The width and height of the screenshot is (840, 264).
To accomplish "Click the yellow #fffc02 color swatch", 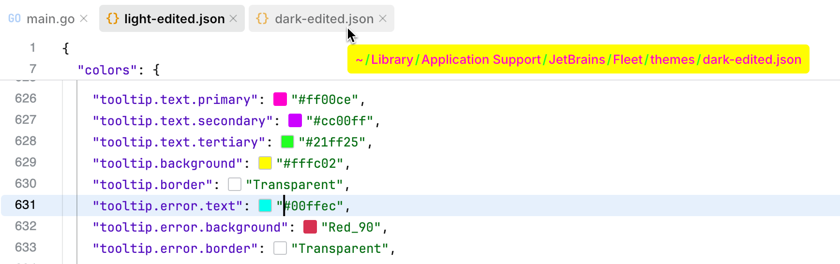I will coord(265,163).
